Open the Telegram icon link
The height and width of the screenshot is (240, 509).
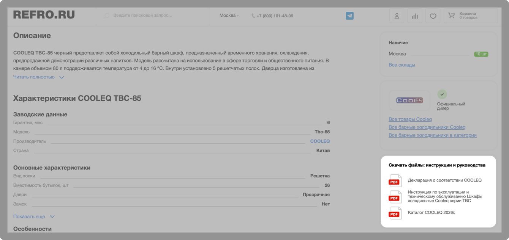click(349, 16)
